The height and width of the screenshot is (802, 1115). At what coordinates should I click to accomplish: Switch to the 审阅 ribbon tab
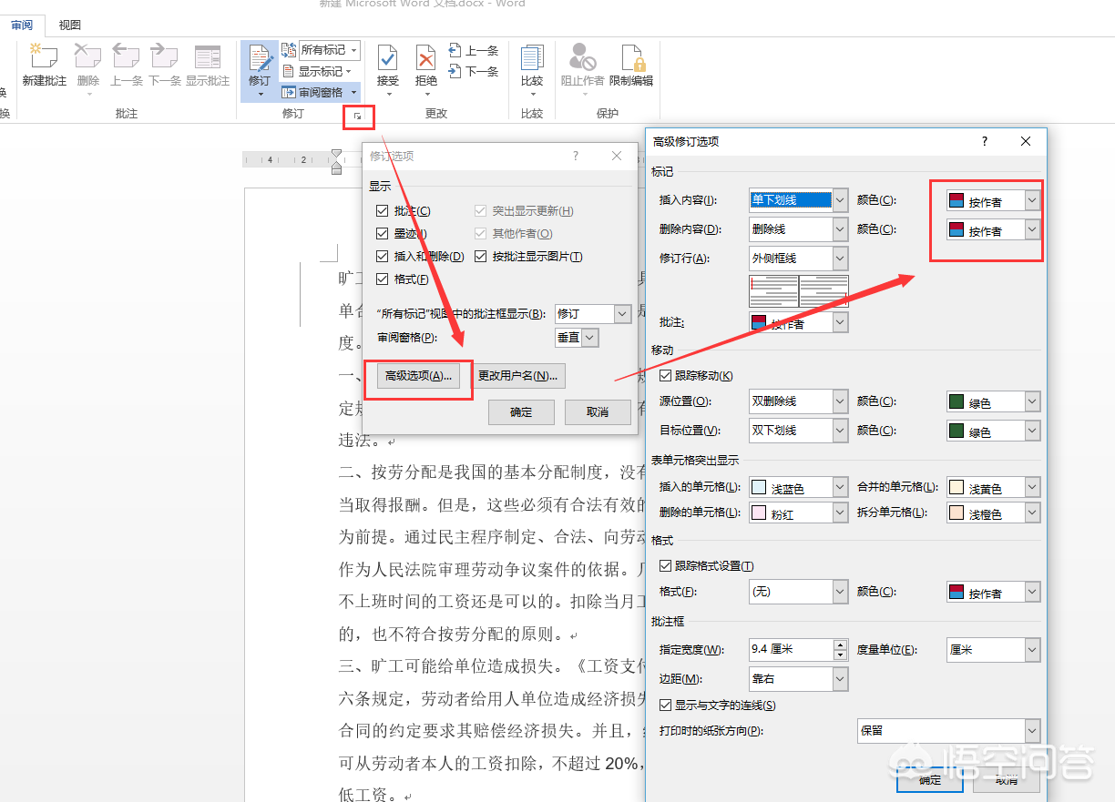click(22, 25)
